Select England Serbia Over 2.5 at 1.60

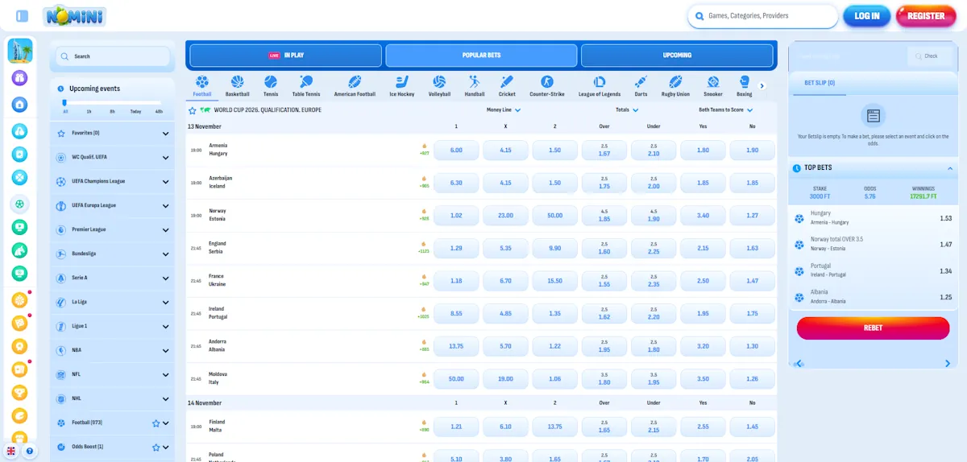(x=604, y=248)
